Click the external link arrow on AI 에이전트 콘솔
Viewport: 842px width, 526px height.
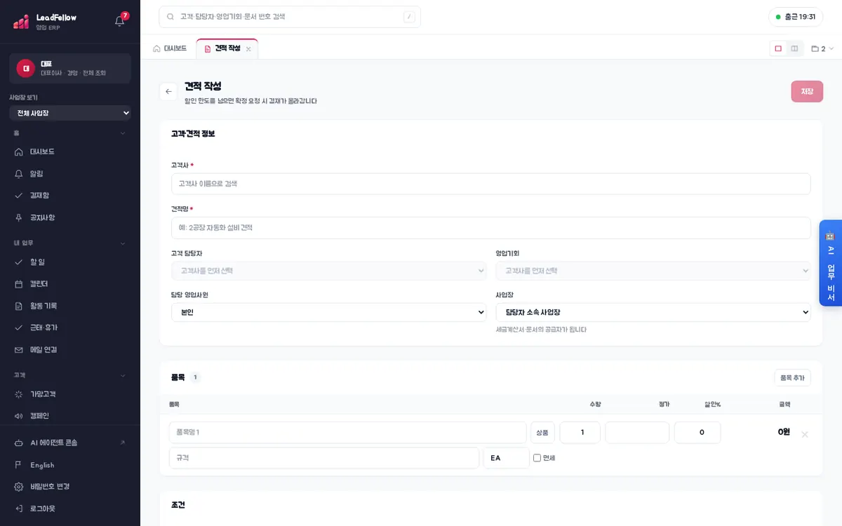(123, 443)
